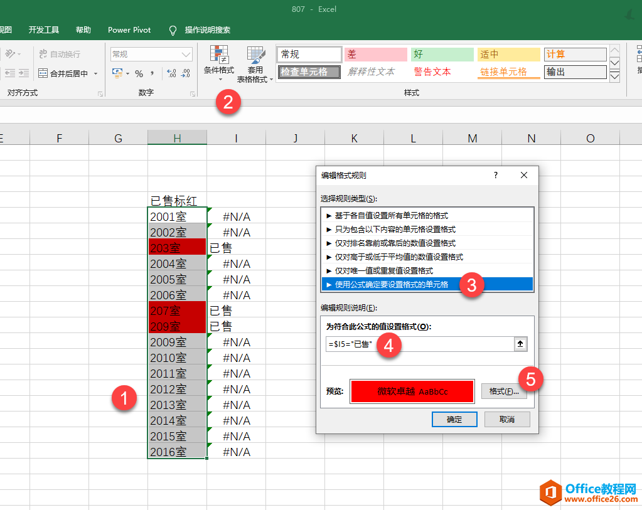Apply the Bad (差) cell style
642x510 pixels.
point(375,54)
